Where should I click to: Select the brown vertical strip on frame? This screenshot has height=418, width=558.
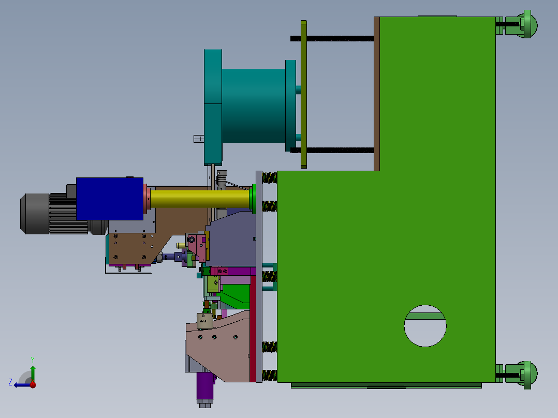[x=376, y=94]
